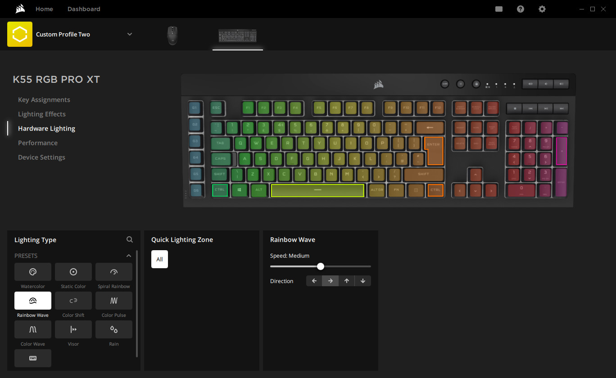Click the Windows lock button on keyboard

click(476, 84)
